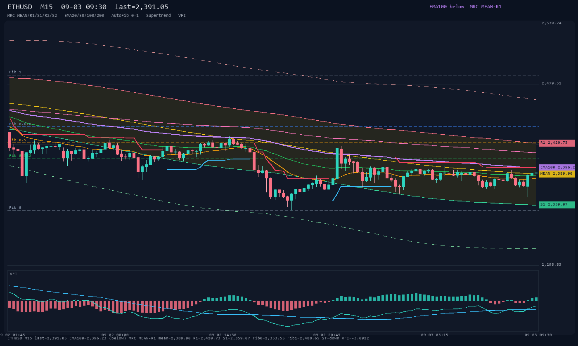Click the Fib 1 level label
578x346 pixels.
tap(15, 72)
